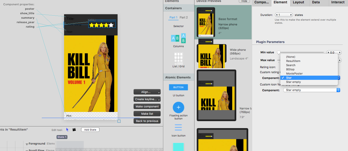
Task: Click the poster component property
Action: tap(30, 9)
